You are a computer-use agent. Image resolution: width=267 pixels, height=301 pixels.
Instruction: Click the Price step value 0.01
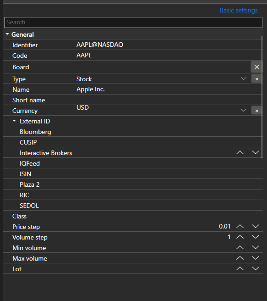coord(225,227)
